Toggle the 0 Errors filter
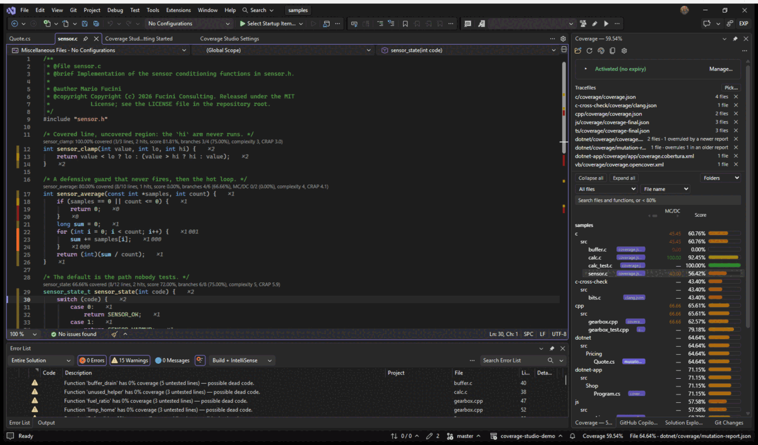 pos(92,361)
